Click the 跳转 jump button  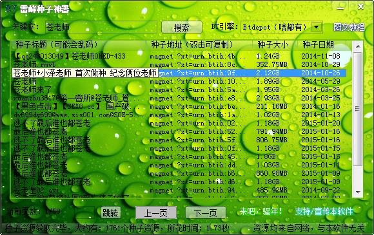pyautogui.click(x=111, y=212)
